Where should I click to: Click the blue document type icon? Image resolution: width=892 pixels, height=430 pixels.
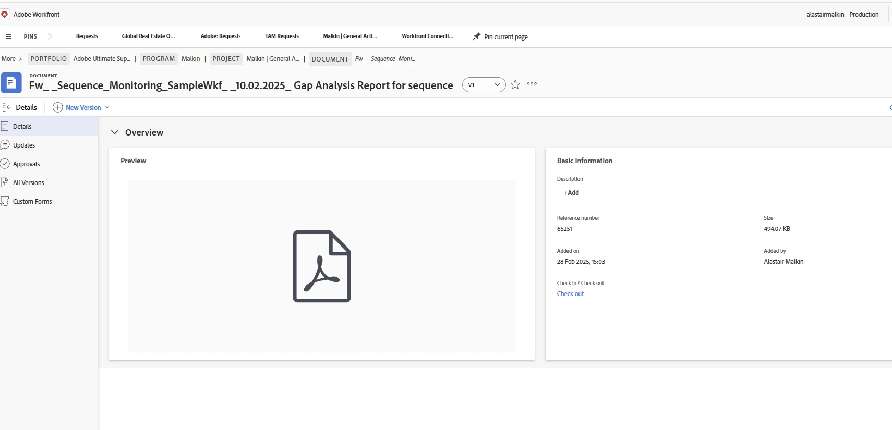coord(11,82)
